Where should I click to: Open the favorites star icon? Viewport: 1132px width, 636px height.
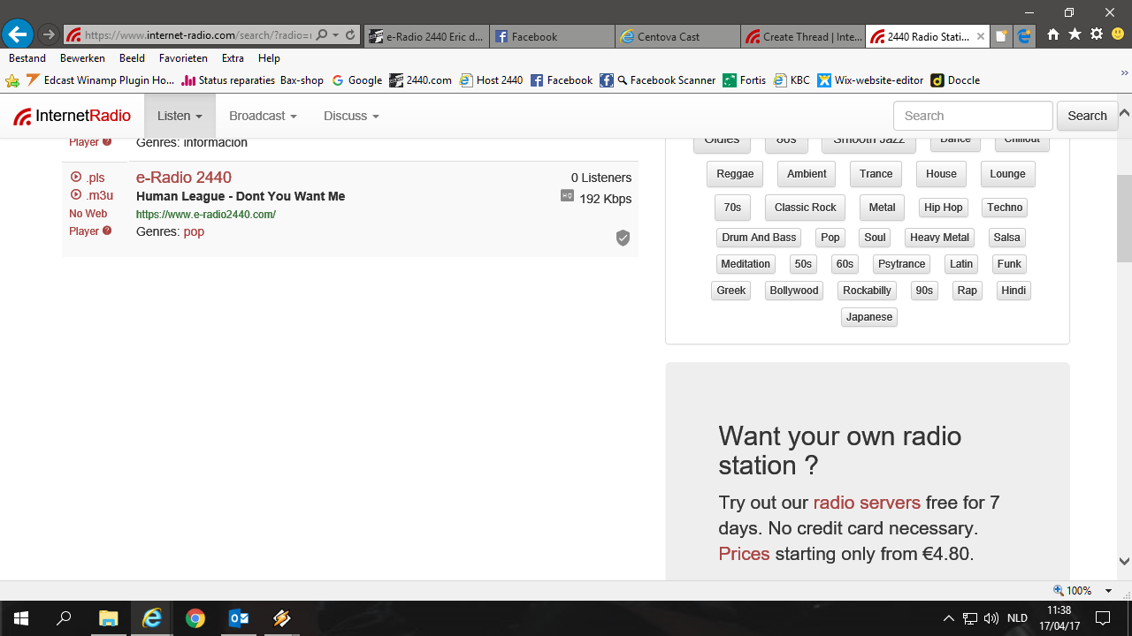[1075, 34]
